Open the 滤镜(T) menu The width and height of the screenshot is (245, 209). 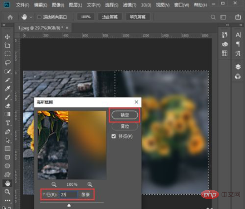tap(130, 5)
